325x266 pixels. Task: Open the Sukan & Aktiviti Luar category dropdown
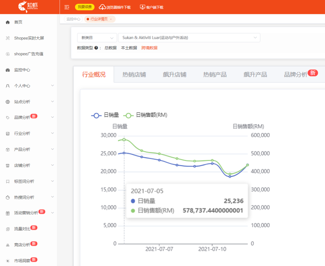coord(189,37)
